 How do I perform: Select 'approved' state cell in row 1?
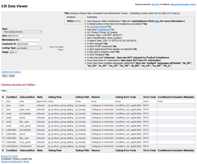point(42,101)
